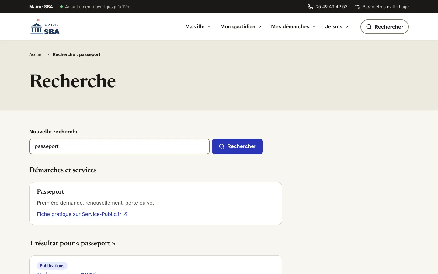Open the Je suis menu
The width and height of the screenshot is (438, 274).
(337, 27)
